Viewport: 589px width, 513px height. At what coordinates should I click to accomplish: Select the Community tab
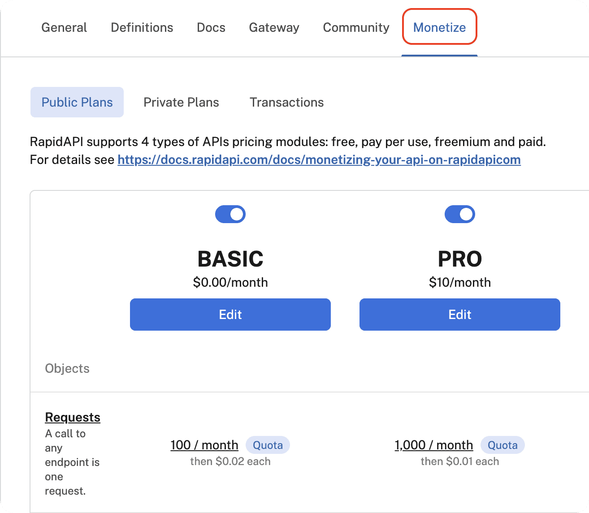tap(356, 28)
